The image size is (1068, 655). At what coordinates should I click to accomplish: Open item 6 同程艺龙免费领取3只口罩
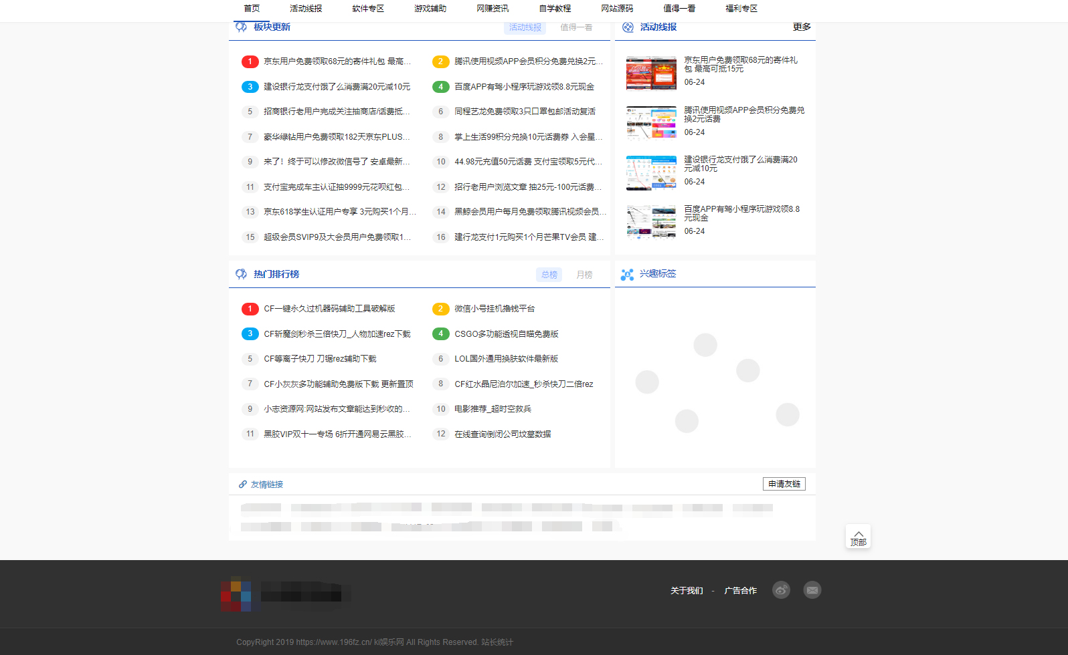click(x=525, y=112)
